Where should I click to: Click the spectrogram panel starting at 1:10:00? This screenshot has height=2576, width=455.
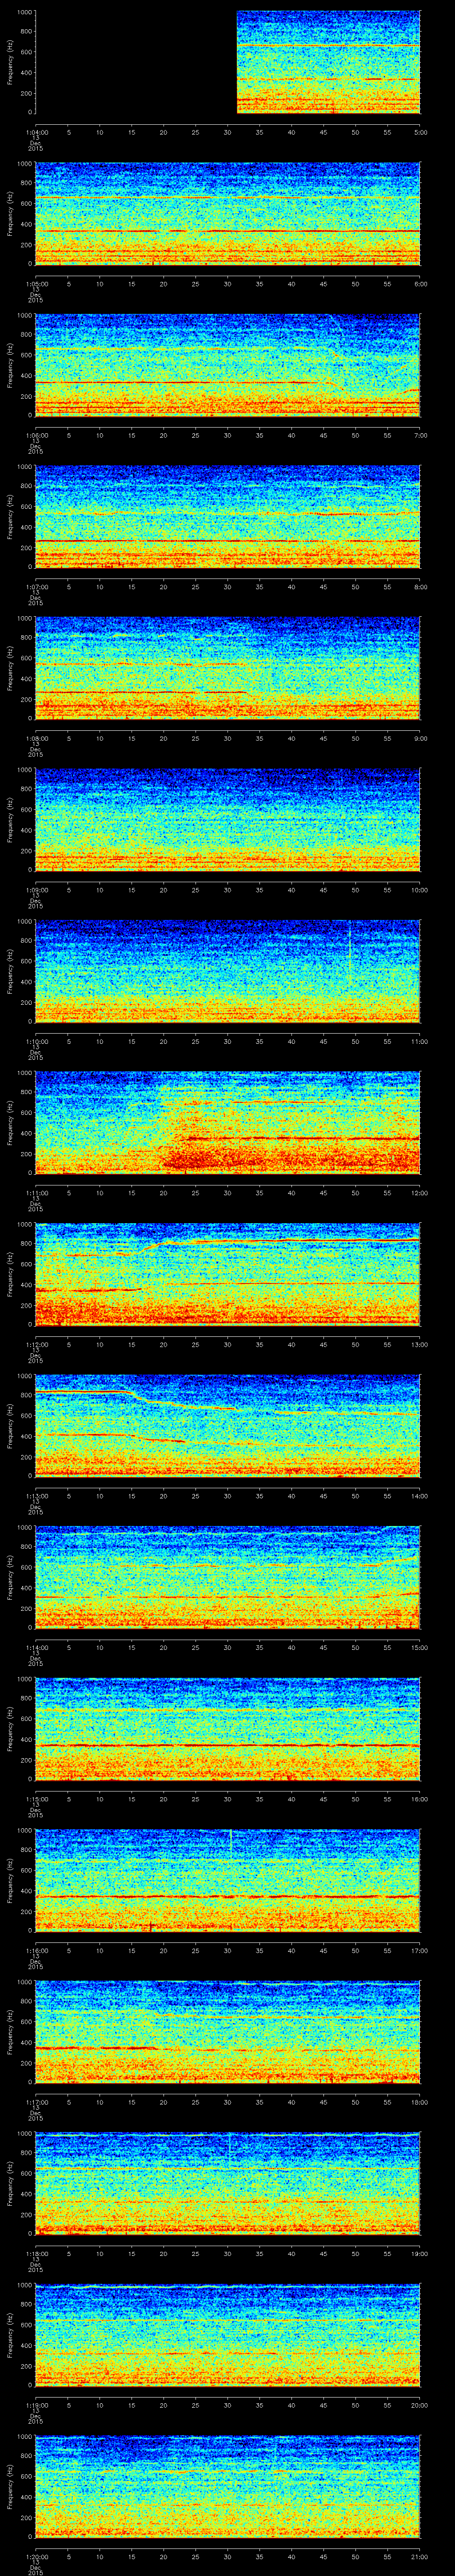pyautogui.click(x=228, y=971)
